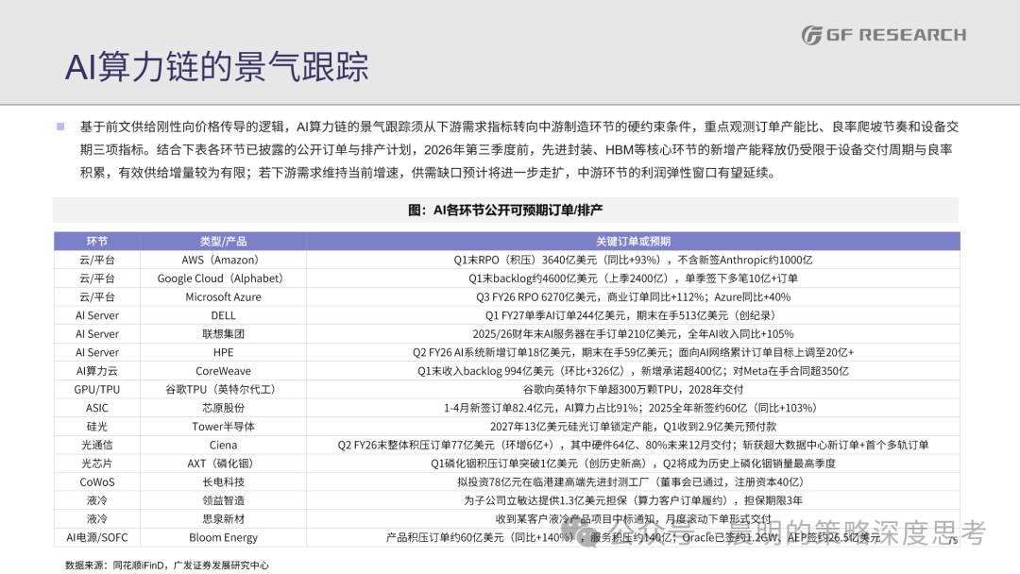Image resolution: width=1020 pixels, height=574 pixels.
Task: Click the "HPE" cell
Action: pyautogui.click(x=223, y=352)
